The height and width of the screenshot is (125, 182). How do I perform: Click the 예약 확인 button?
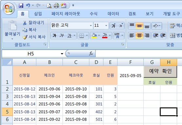(160, 71)
